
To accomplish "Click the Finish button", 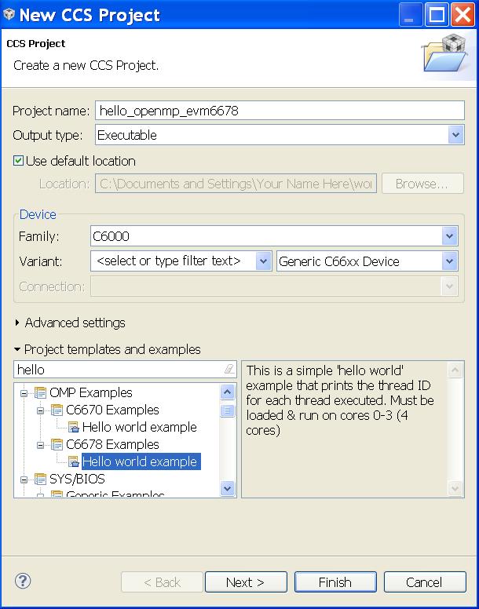I will tap(335, 582).
